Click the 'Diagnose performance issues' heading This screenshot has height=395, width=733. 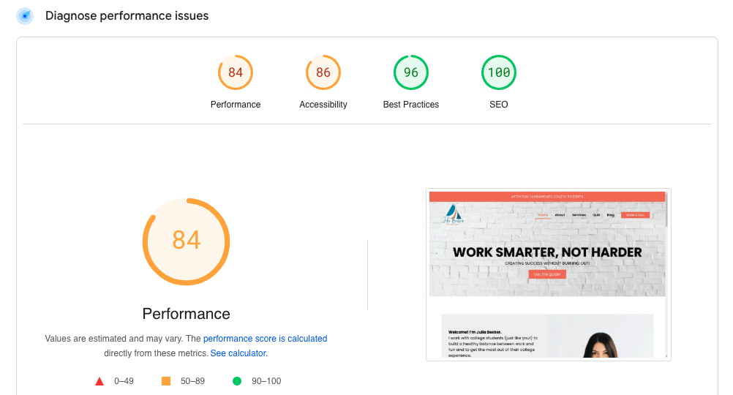pyautogui.click(x=127, y=16)
